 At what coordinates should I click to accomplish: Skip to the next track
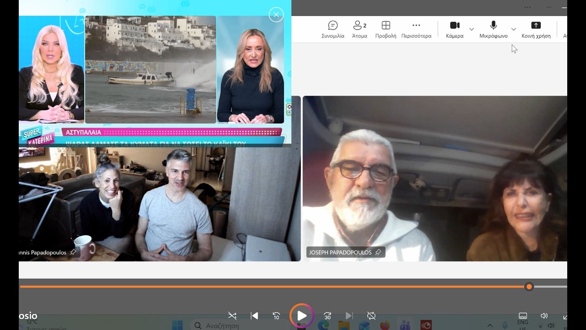click(x=349, y=316)
